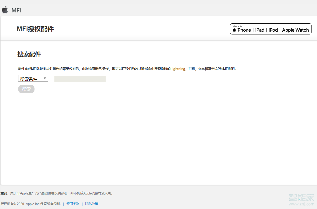This screenshot has width=317, height=209.
Task: Click the 搜索配件 section heading
Action: (x=29, y=54)
